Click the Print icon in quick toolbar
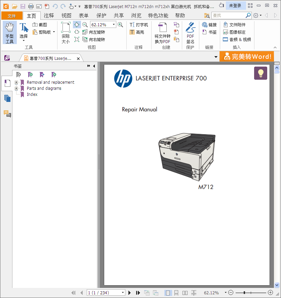The height and width of the screenshot is (298, 281). tap(31, 6)
